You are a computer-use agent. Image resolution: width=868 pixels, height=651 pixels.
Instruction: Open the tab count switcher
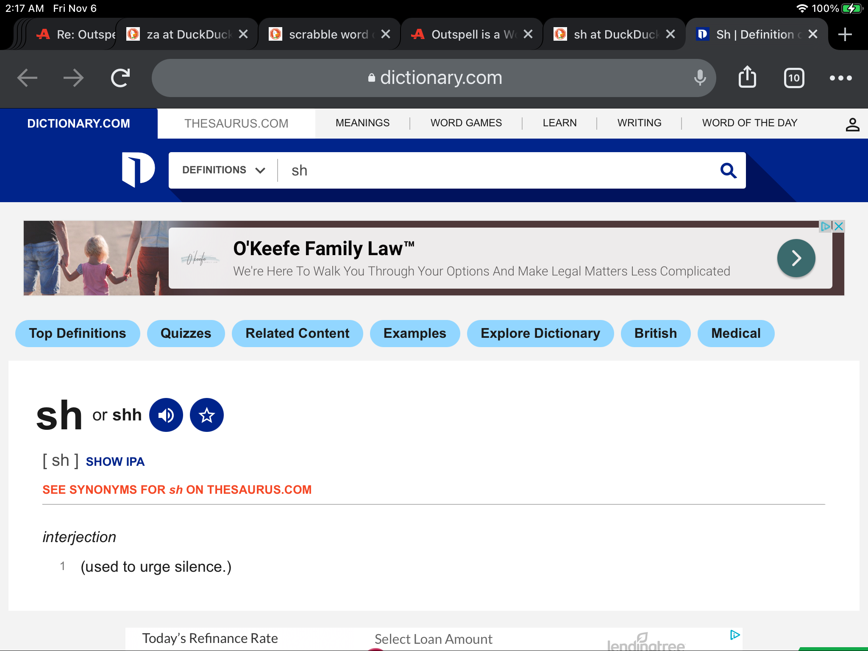[x=794, y=78]
